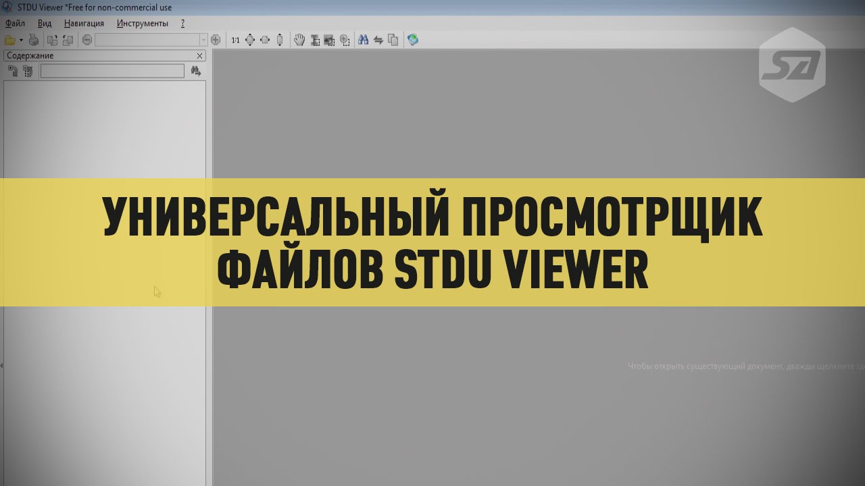Close the Содержание panel

point(200,56)
